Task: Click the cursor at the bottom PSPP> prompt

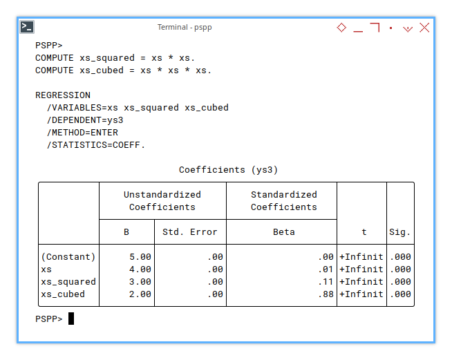Action: tap(71, 319)
